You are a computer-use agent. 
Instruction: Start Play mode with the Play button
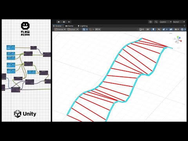(x=59, y=22)
